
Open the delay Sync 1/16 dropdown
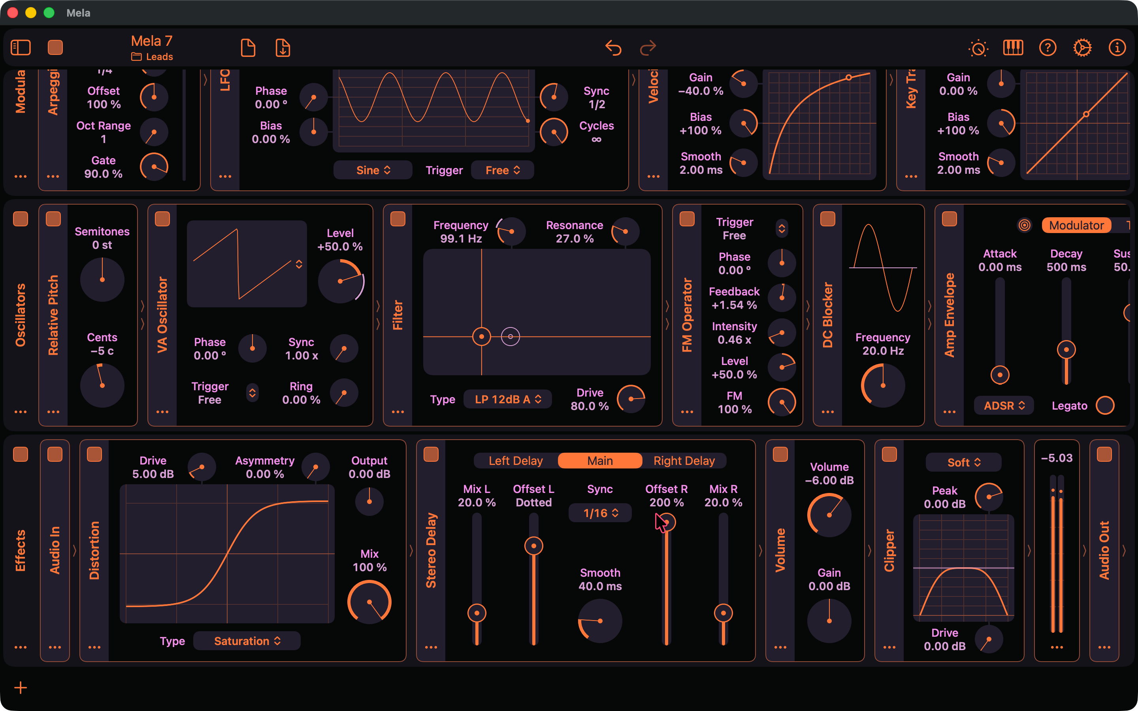(600, 513)
